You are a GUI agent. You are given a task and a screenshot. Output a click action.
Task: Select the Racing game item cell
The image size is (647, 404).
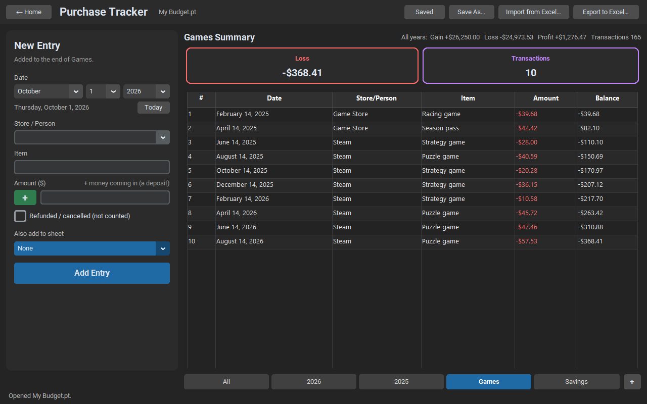click(468, 114)
